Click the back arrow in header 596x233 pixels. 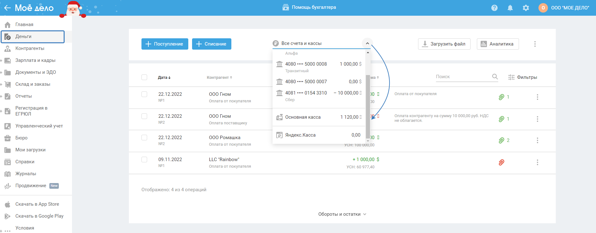point(7,8)
